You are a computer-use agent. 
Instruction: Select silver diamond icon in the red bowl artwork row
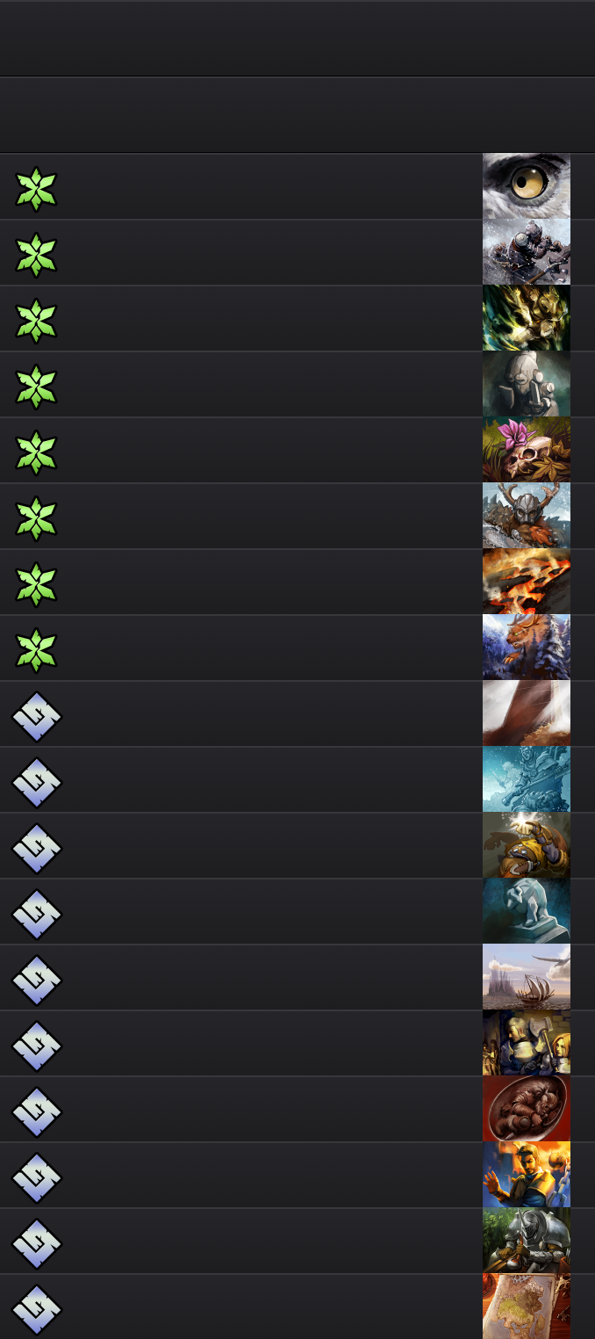(x=37, y=1111)
